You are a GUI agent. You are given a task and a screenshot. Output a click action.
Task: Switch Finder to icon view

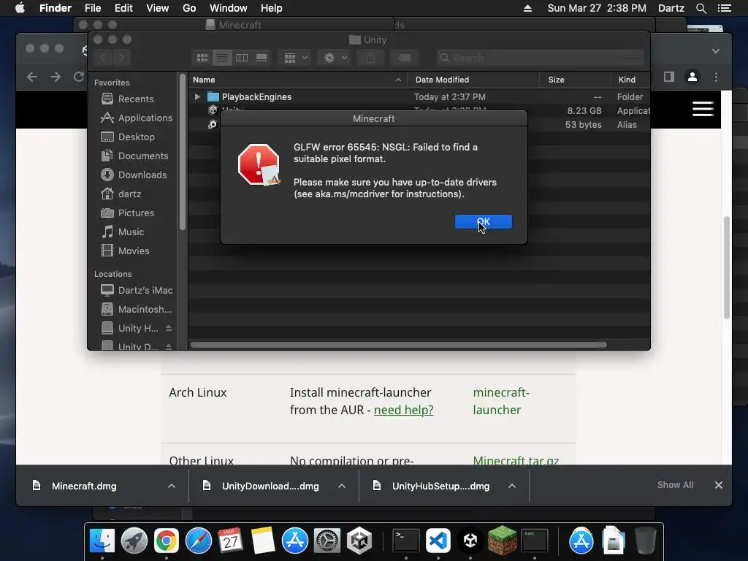(202, 58)
